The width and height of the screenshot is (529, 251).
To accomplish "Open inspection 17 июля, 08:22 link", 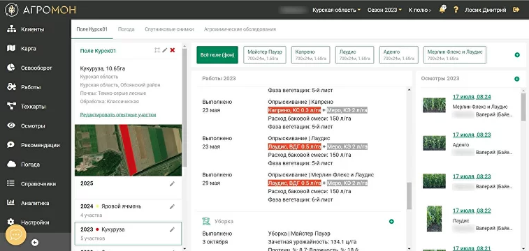I will pos(472,211).
